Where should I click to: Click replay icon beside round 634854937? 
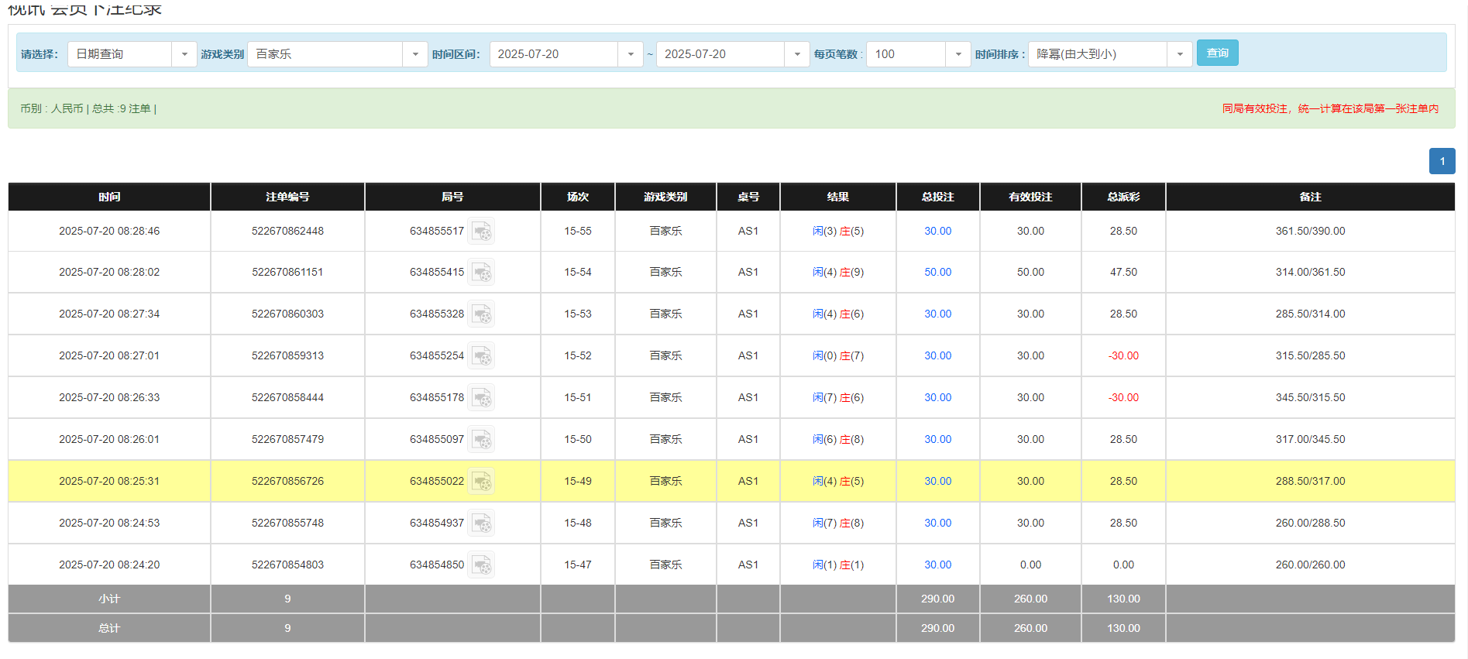pos(481,523)
